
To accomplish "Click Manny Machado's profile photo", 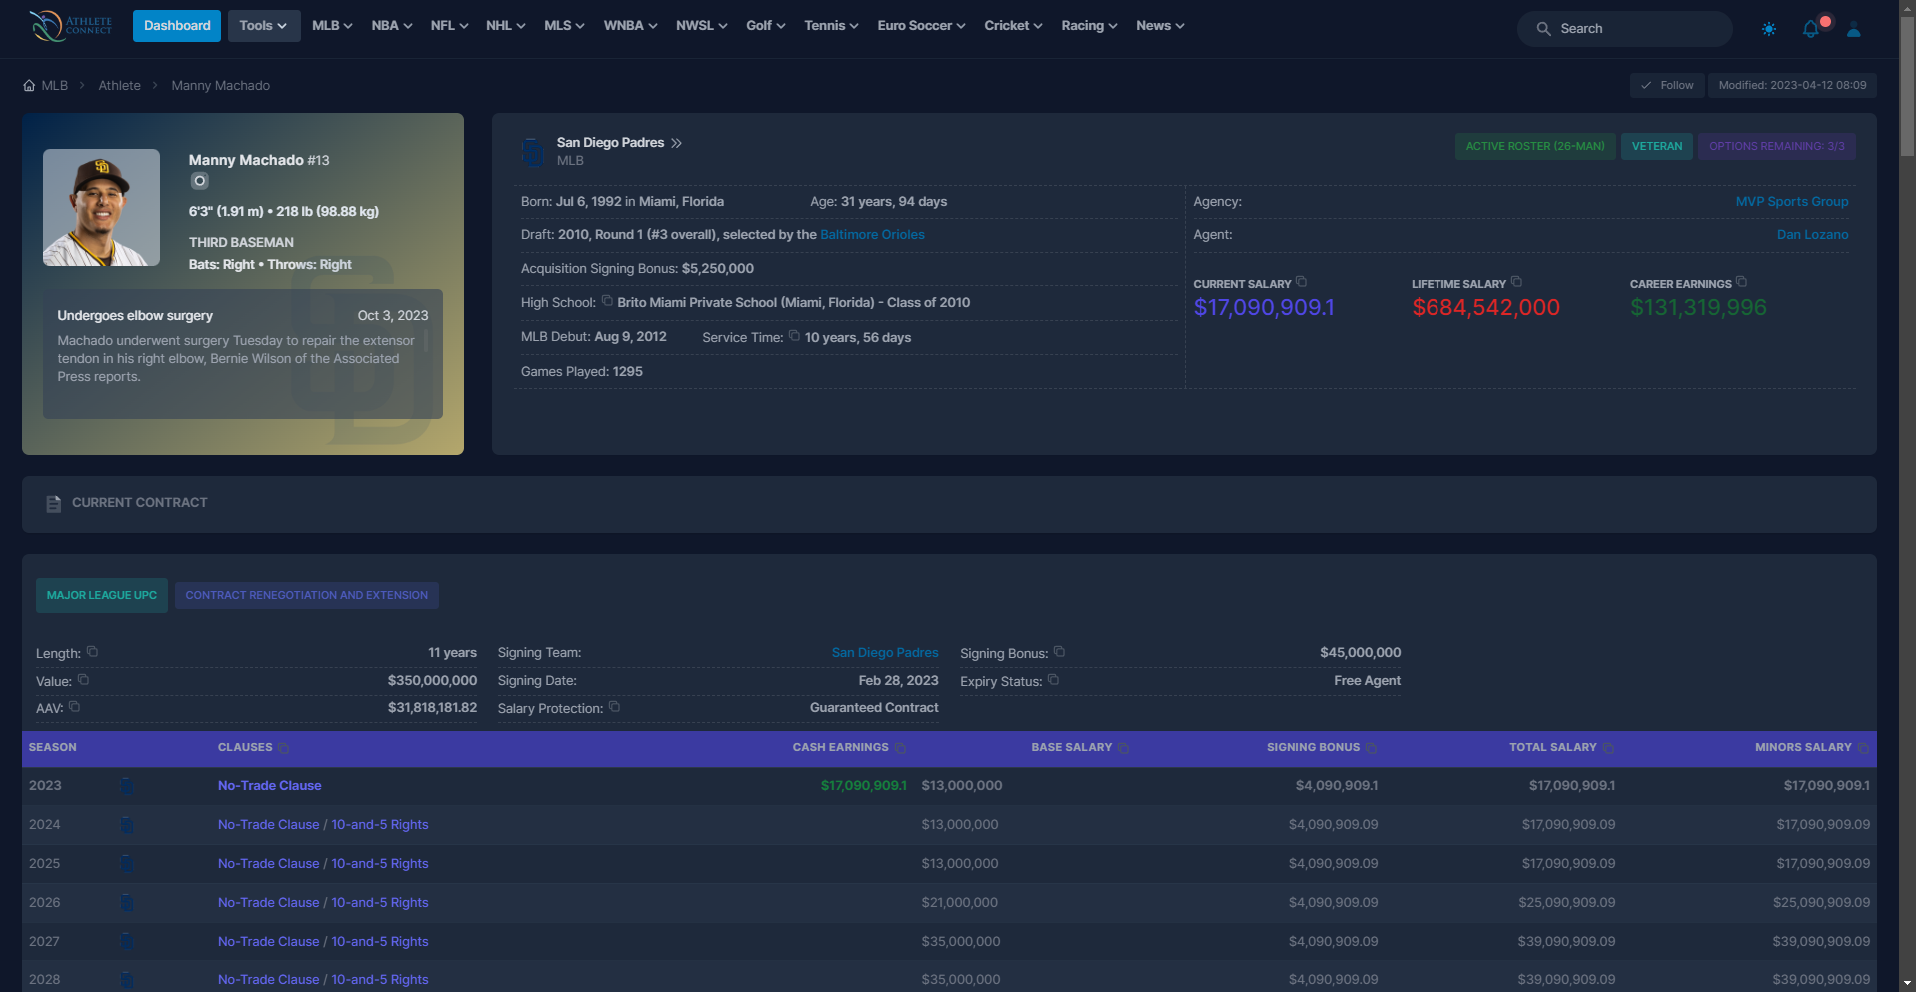I will coord(101,208).
